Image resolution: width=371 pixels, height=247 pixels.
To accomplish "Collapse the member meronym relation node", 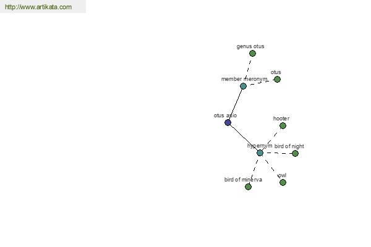I will click(243, 86).
